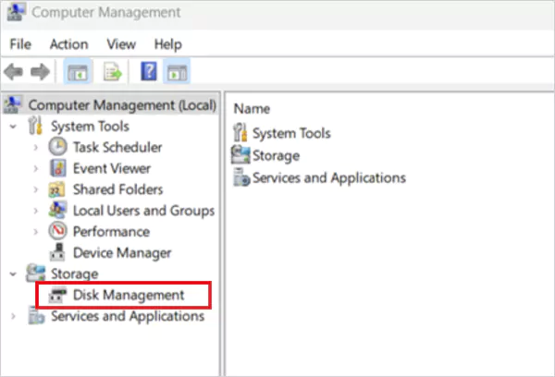Click the Disk Management drive icon
Screen dimensions: 555x377
coord(57,294)
